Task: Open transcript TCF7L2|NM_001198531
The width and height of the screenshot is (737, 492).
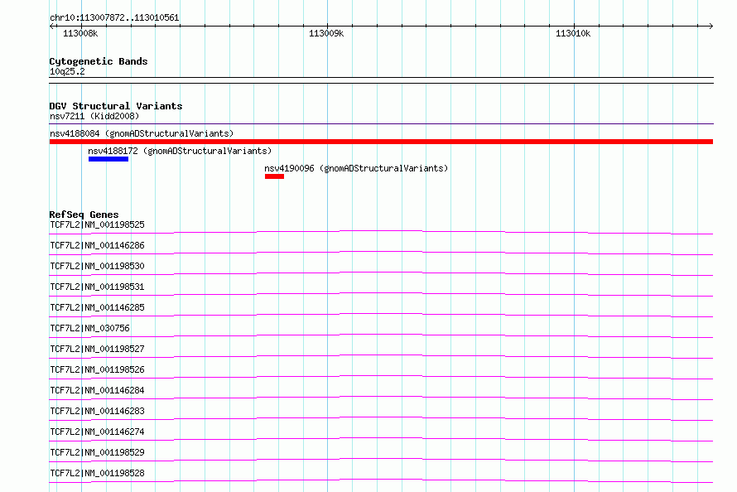Action: pyautogui.click(x=97, y=287)
